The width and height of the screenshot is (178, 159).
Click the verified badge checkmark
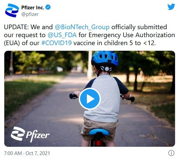click(x=48, y=7)
